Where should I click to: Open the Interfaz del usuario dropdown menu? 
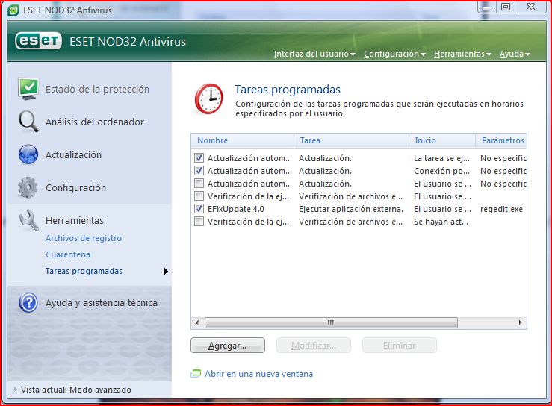[x=314, y=54]
